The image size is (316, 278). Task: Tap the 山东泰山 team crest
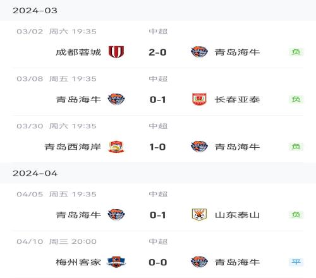[x=199, y=215]
